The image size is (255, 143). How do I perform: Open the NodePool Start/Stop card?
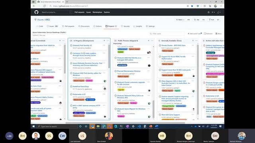[x=80, y=87]
